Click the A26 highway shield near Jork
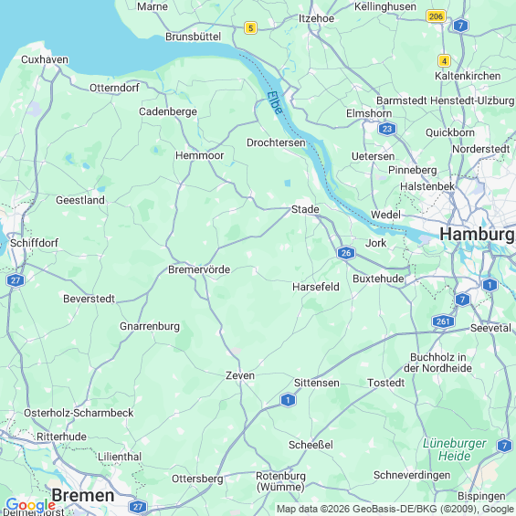516x516 pixels. [x=346, y=253]
